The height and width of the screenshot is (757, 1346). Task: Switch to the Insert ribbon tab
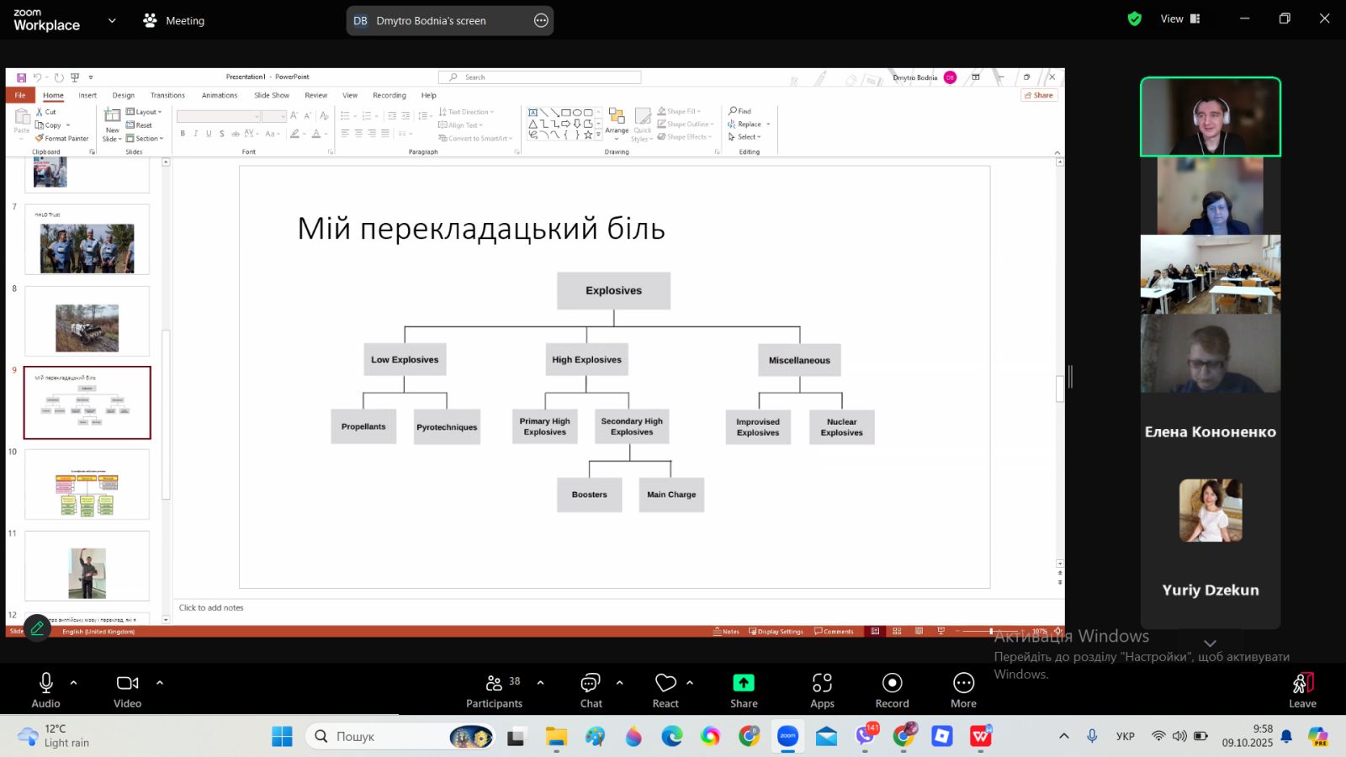87,95
